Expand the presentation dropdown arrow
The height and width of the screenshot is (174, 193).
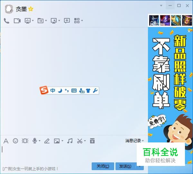(x=33, y=21)
